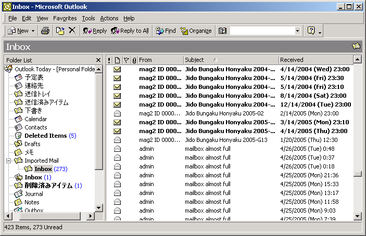Sort by the Attachment paperclip column
Viewport: 366px width, 236px height.
pos(134,60)
